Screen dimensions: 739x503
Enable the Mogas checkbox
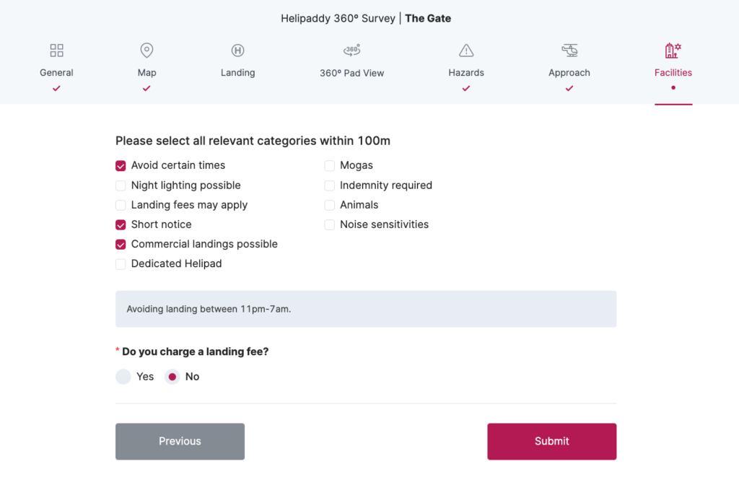pyautogui.click(x=330, y=166)
